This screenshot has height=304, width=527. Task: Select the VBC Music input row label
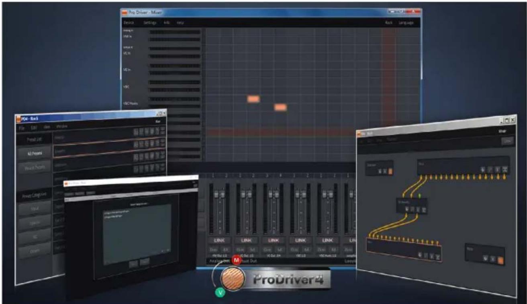pos(130,103)
